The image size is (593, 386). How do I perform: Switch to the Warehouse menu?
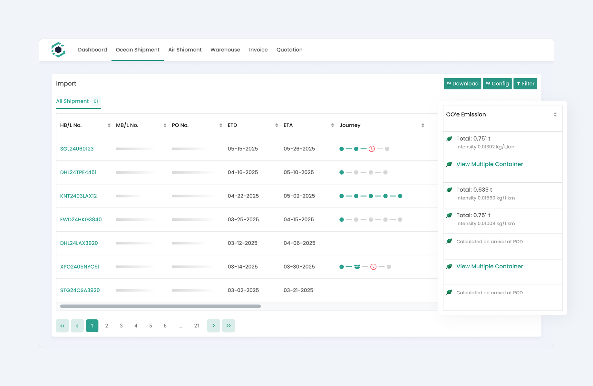point(225,50)
